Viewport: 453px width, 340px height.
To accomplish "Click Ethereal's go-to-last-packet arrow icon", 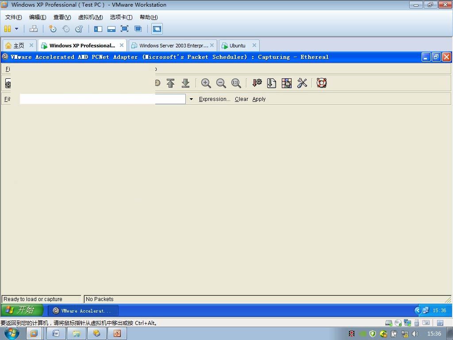I will tap(185, 83).
